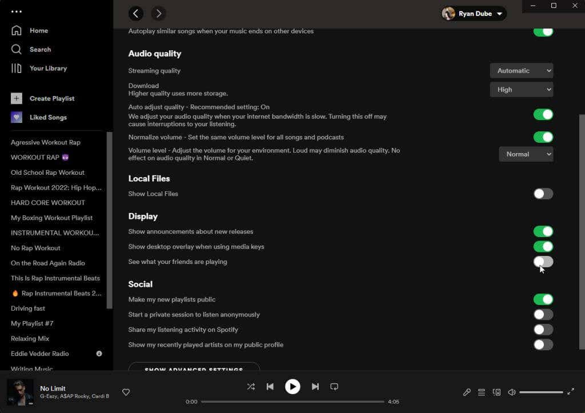Viewport: 585px width, 413px height.
Task: Open the Streaming quality dropdown
Action: 522,70
